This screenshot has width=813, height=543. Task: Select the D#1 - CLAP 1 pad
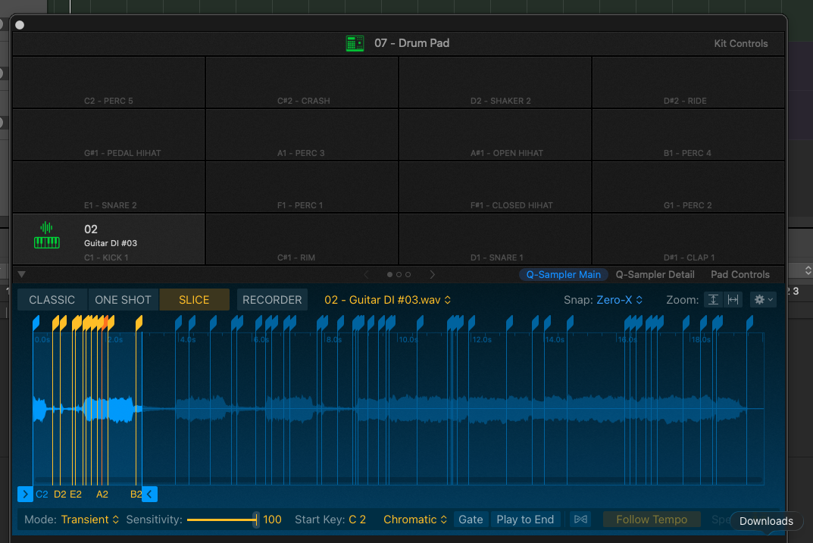click(x=688, y=239)
